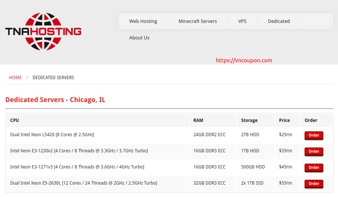Go to Minecraft Servers page
The width and height of the screenshot is (338, 197).
tap(198, 21)
